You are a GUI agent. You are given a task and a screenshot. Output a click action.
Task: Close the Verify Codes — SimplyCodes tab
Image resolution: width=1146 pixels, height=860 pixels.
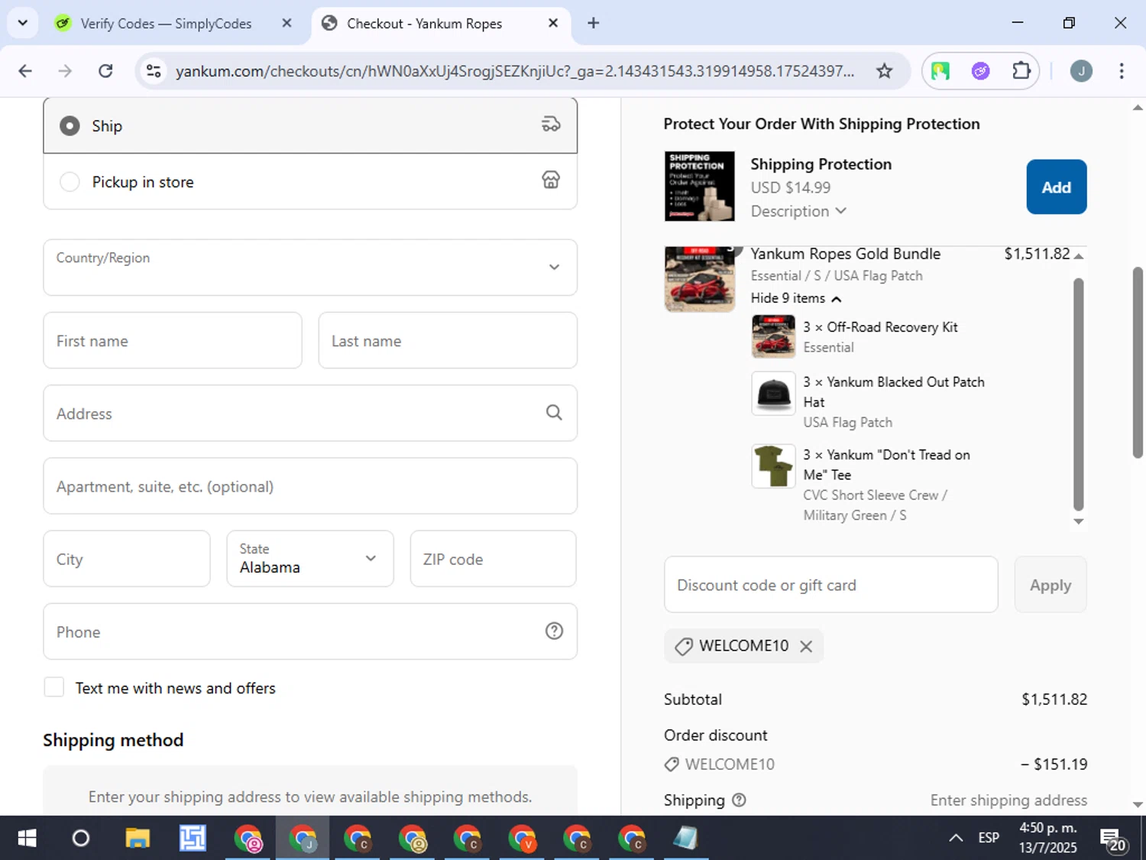click(x=286, y=23)
